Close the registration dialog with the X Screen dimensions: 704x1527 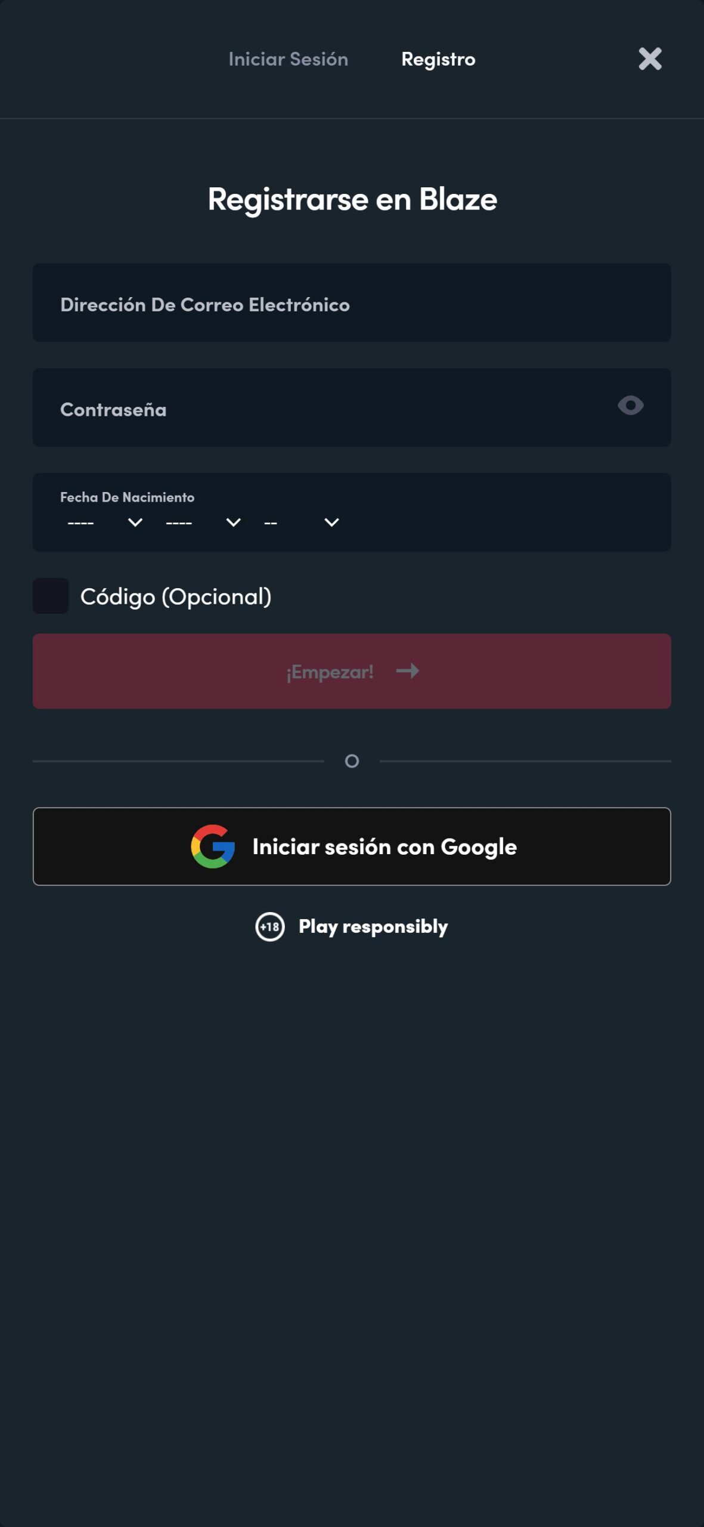tap(650, 59)
